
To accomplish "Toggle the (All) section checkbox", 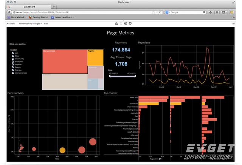I will coord(13,53).
